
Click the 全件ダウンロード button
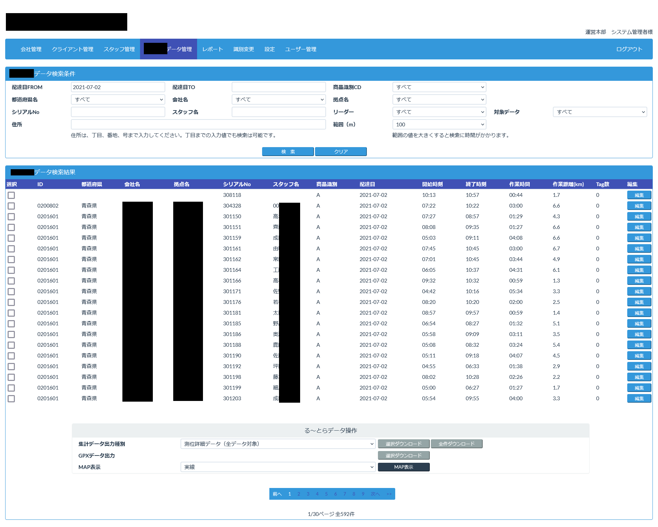456,444
